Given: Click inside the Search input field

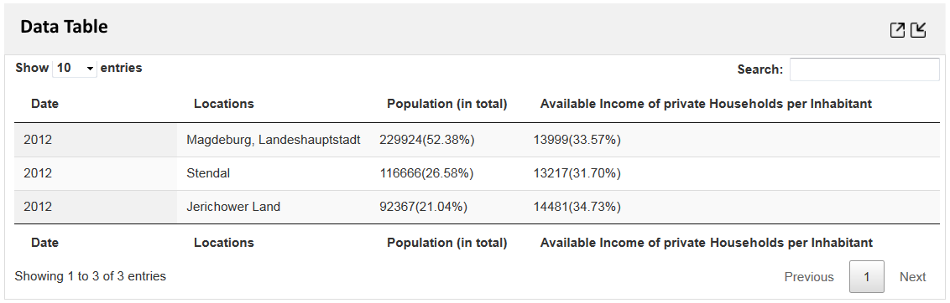Looking at the screenshot, I should (x=864, y=69).
